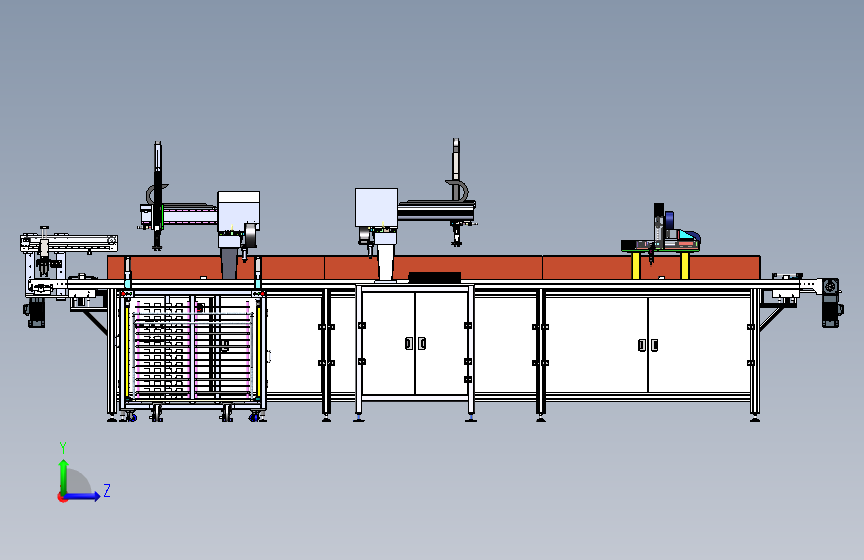The image size is (864, 560).
Task: Click the white funnel under the middle robot head
Action: click(386, 262)
